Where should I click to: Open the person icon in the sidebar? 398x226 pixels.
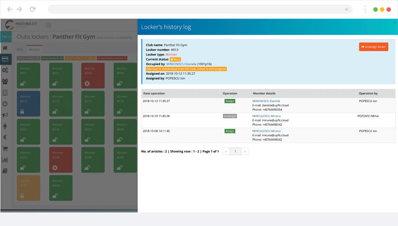5,126
